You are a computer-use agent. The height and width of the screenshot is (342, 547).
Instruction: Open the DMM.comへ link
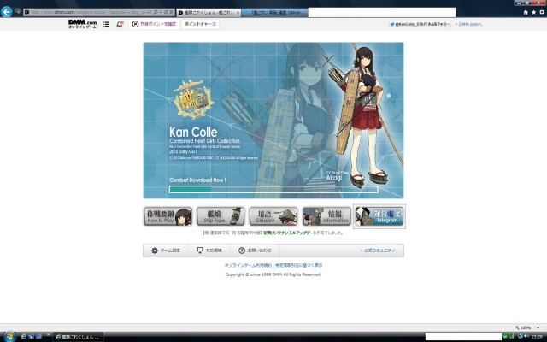[x=468, y=24]
